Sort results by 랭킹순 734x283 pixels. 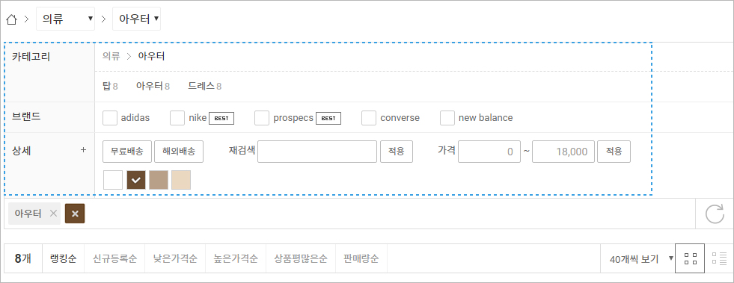click(63, 258)
